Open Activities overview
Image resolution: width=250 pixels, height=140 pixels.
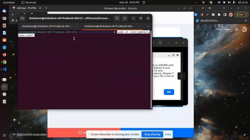coord(9,3)
